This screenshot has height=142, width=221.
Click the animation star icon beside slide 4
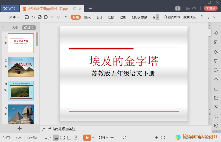coord(5,114)
